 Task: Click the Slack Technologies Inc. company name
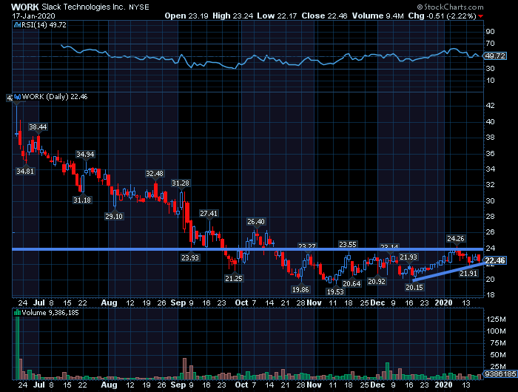(x=84, y=7)
